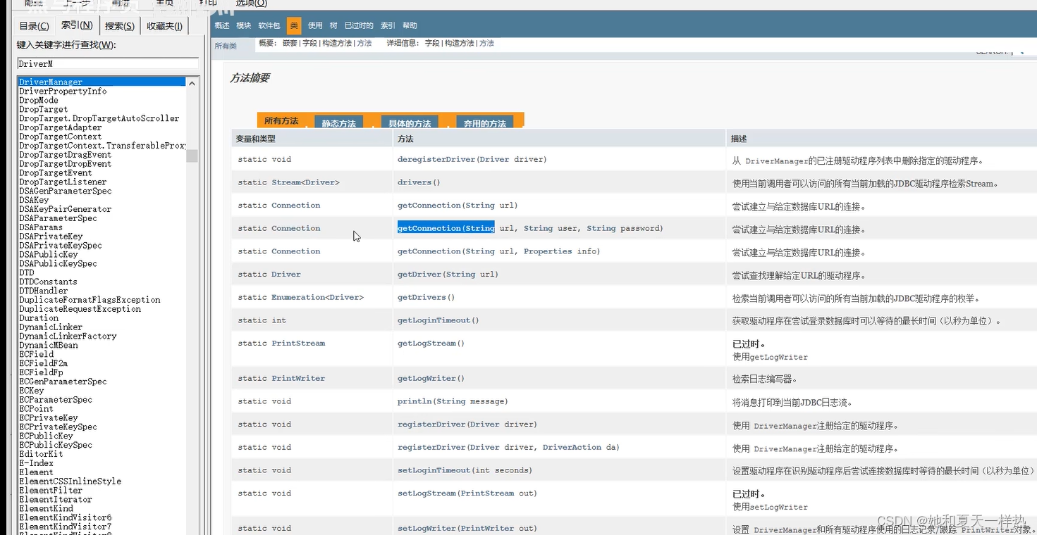This screenshot has height=535, width=1037.
Task: Open getConnection(String url) method link
Action: coord(428,206)
